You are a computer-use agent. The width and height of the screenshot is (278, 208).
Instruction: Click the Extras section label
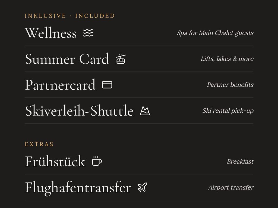click(39, 144)
